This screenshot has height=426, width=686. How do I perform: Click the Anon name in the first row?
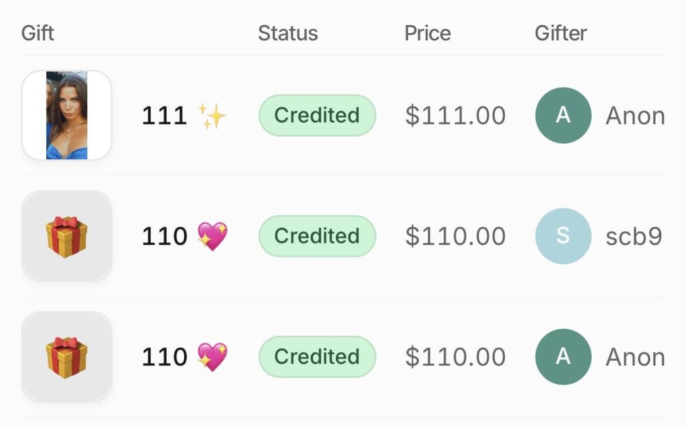(635, 116)
